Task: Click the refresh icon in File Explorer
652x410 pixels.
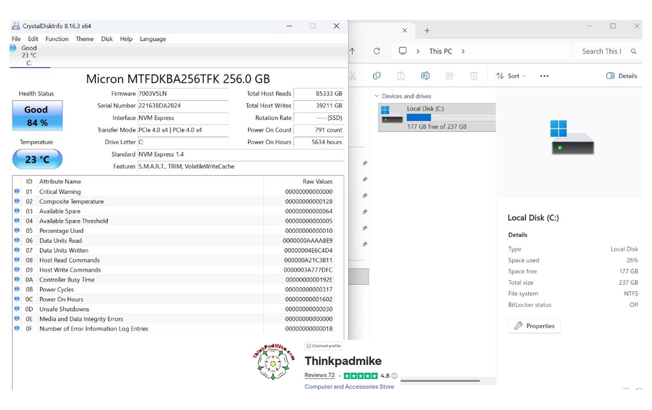Action: tap(377, 51)
